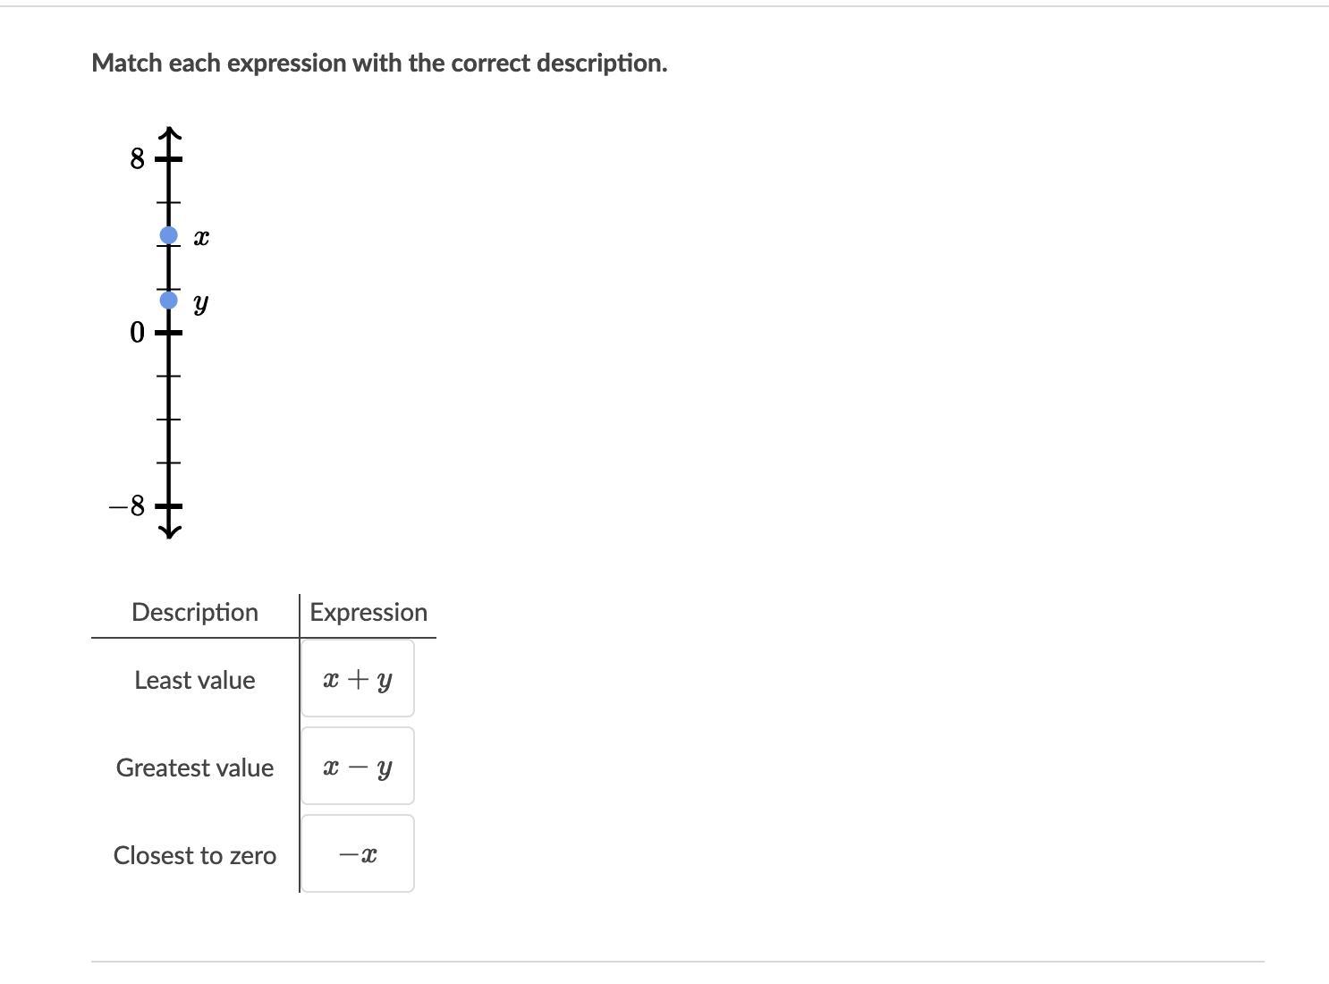Click the "Least value" description row

point(195,680)
